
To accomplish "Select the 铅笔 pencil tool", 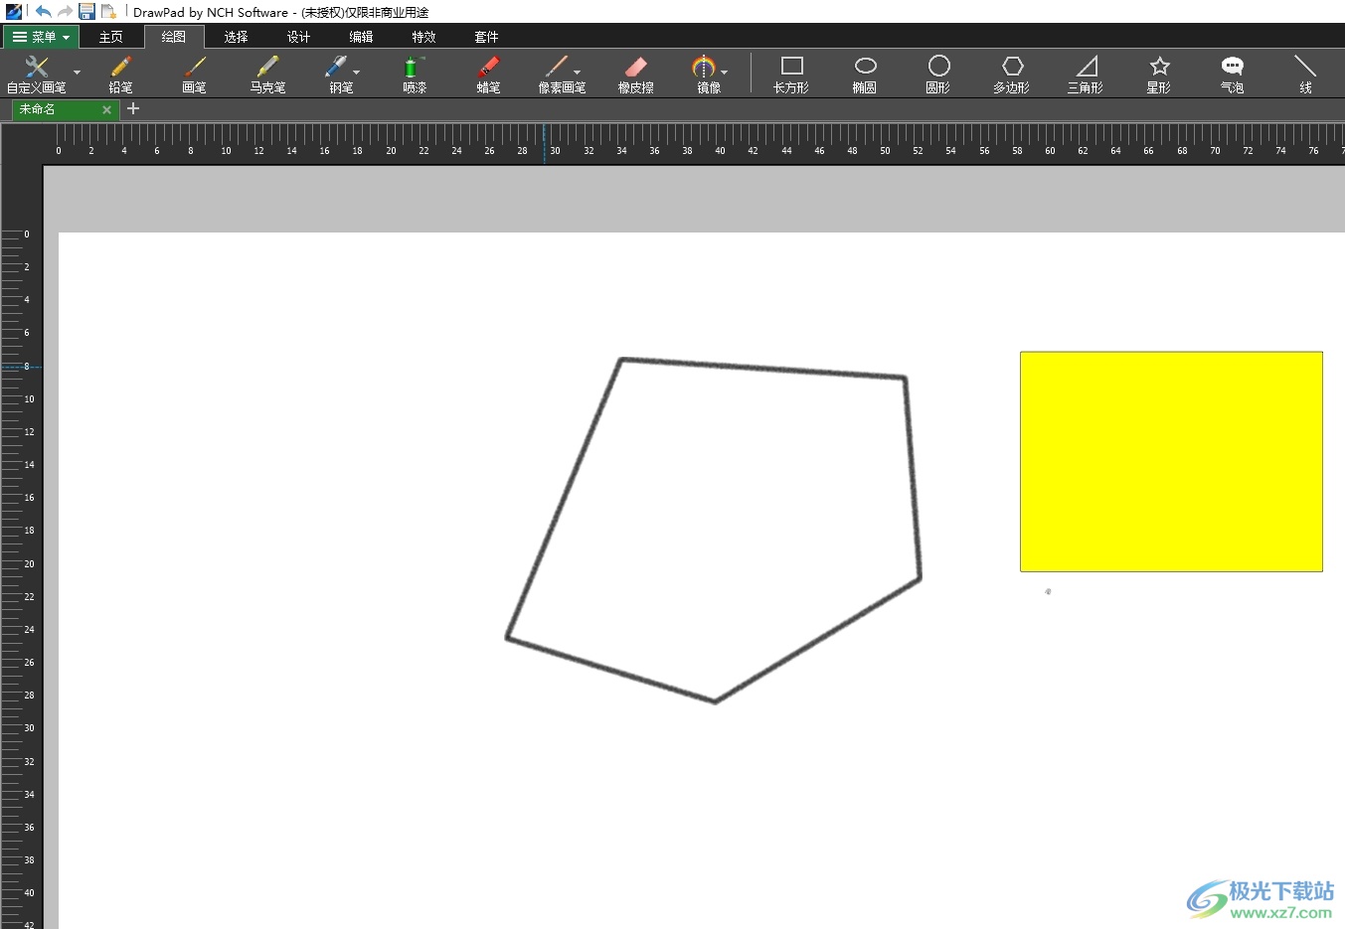I will pos(120,74).
